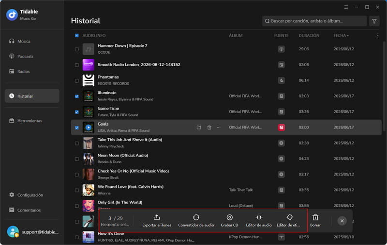Check Check Yes Or No row
This screenshot has width=387, height=245.
click(x=77, y=174)
